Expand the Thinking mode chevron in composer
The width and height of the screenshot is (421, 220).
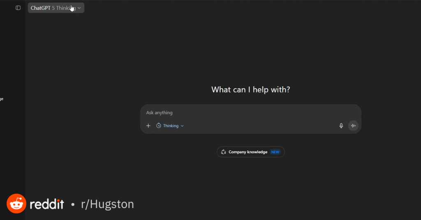click(x=183, y=126)
